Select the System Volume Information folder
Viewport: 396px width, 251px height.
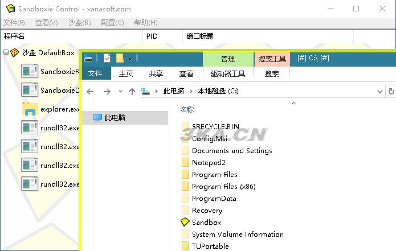pyautogui.click(x=238, y=234)
